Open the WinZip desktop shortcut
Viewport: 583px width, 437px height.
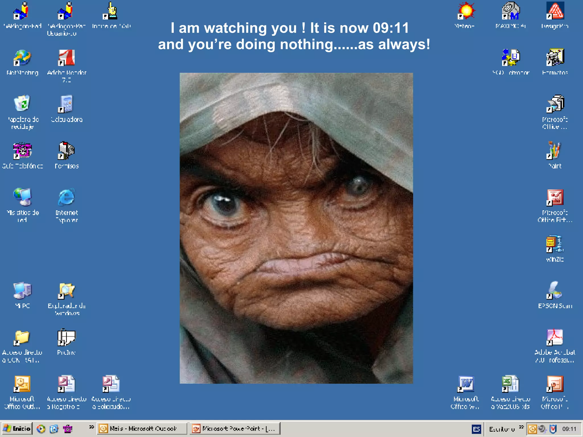tap(555, 244)
